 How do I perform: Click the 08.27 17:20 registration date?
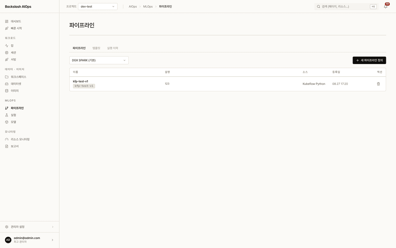pyautogui.click(x=340, y=84)
